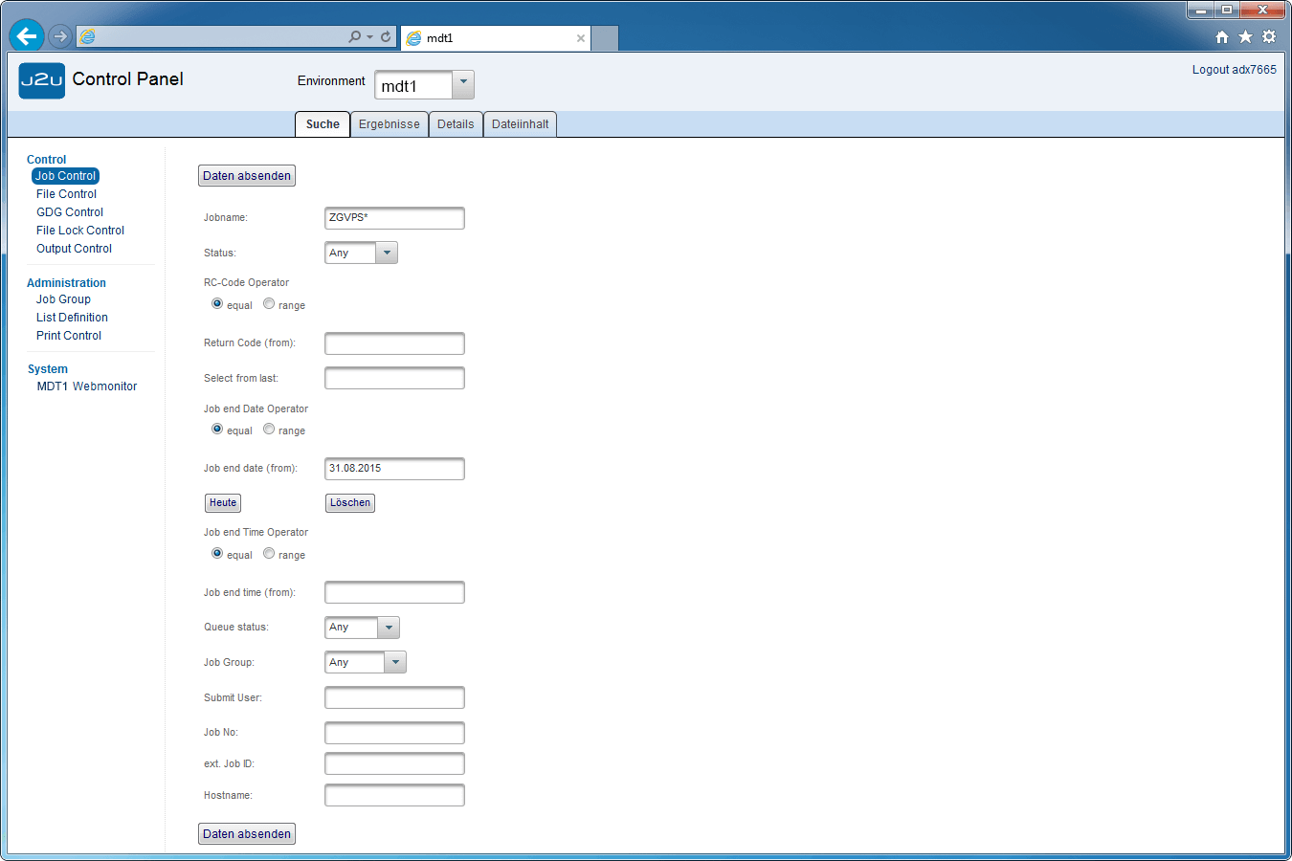The image size is (1292, 861).
Task: Open the Status dropdown
Action: pyautogui.click(x=387, y=253)
